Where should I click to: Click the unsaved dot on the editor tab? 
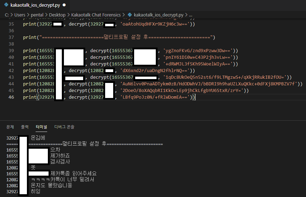click(x=64, y=5)
